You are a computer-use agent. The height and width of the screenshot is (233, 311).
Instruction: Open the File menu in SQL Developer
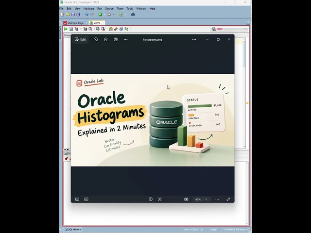(61, 9)
